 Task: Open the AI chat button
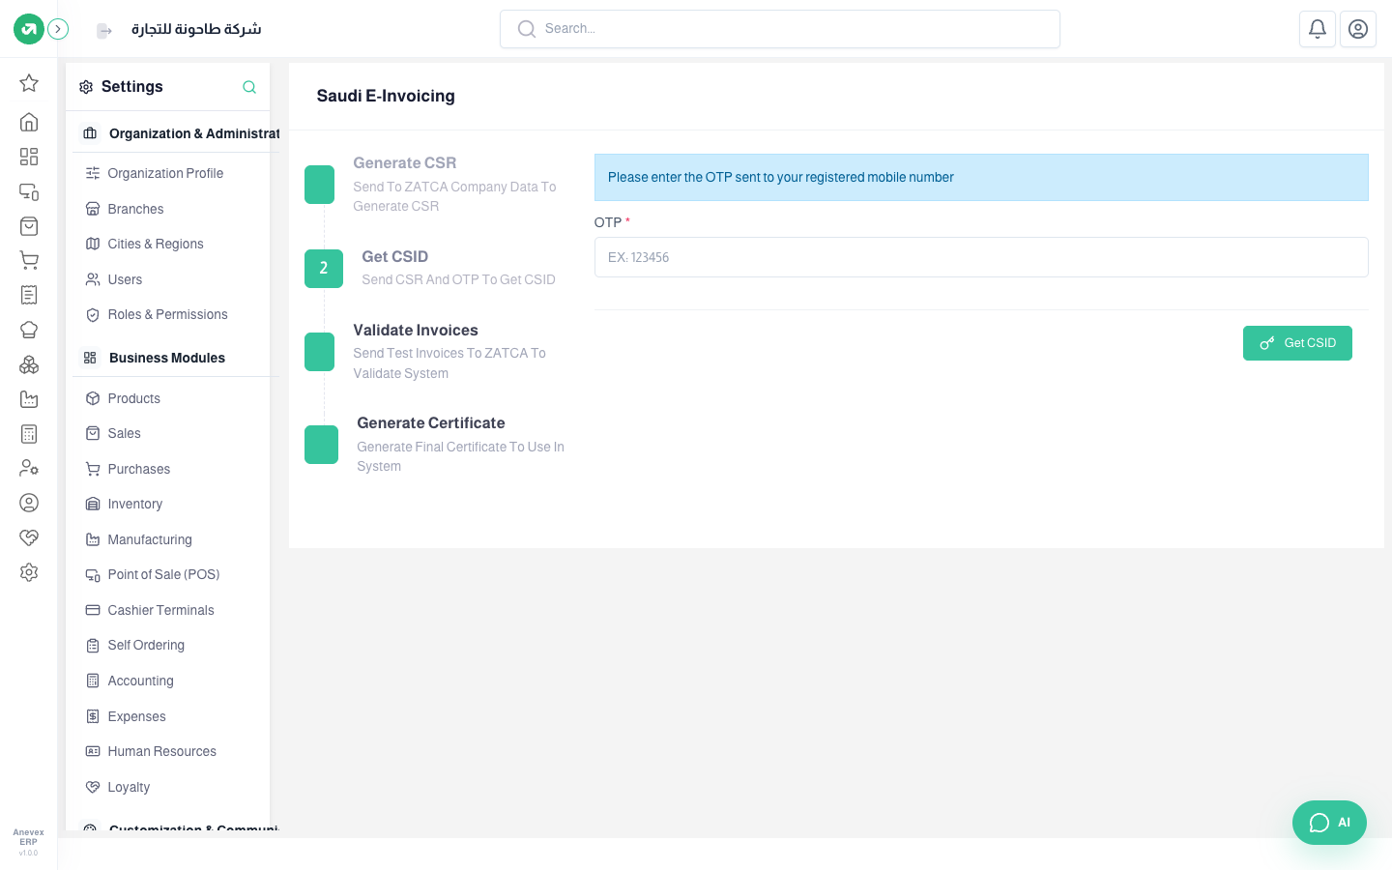pyautogui.click(x=1329, y=823)
